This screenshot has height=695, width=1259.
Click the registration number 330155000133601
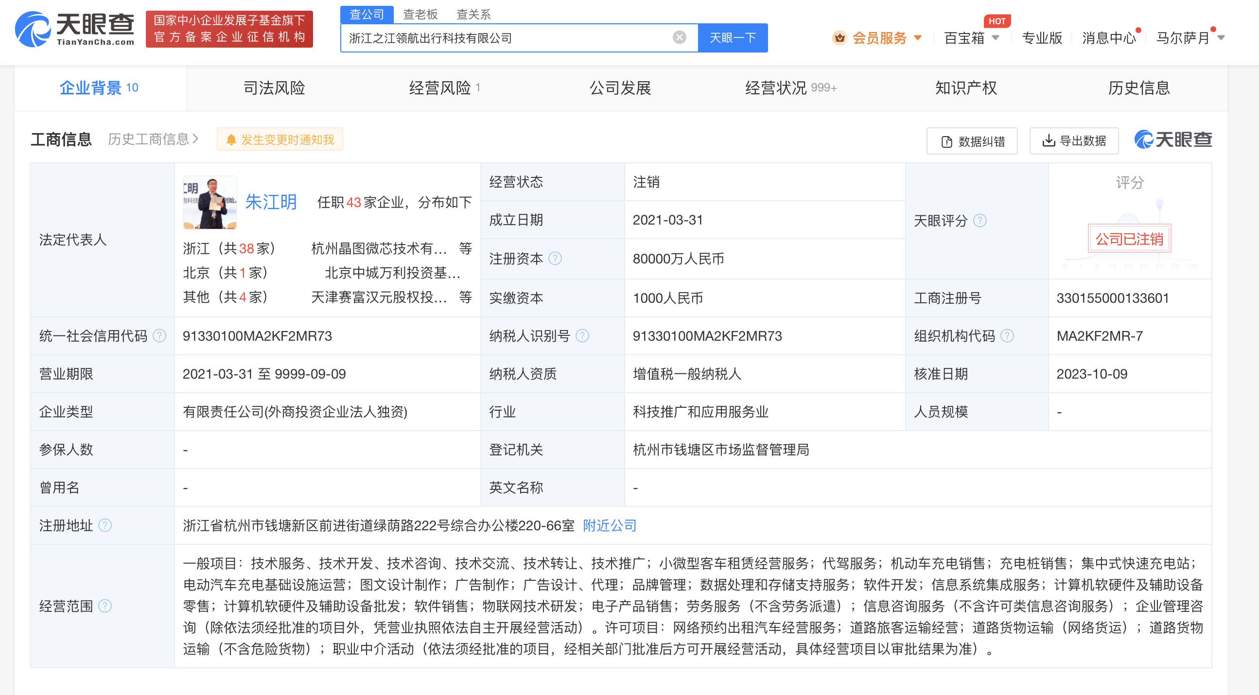[1112, 298]
